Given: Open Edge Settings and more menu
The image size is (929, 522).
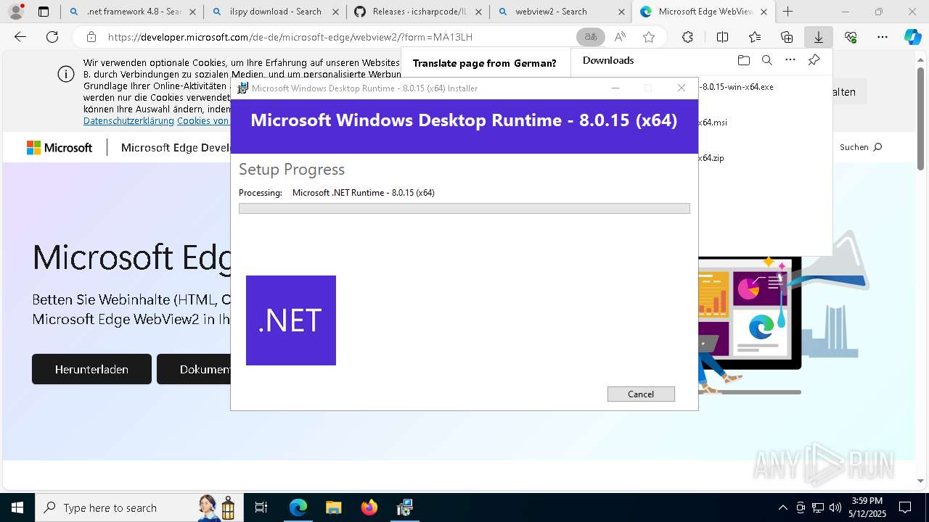Looking at the screenshot, I should 883,37.
